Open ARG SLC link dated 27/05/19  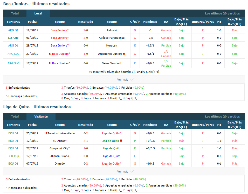13,54
